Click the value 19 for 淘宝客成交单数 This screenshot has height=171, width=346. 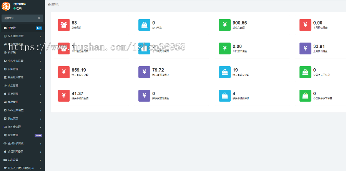(235, 70)
